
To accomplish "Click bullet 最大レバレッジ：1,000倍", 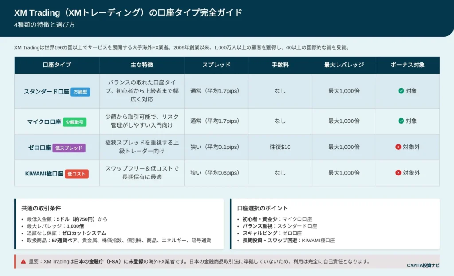I will click(x=55, y=226).
